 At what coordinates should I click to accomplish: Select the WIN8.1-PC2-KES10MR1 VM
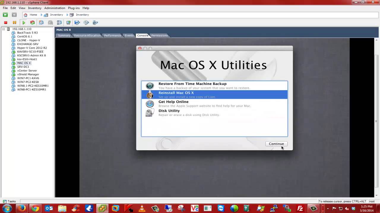click(x=33, y=86)
